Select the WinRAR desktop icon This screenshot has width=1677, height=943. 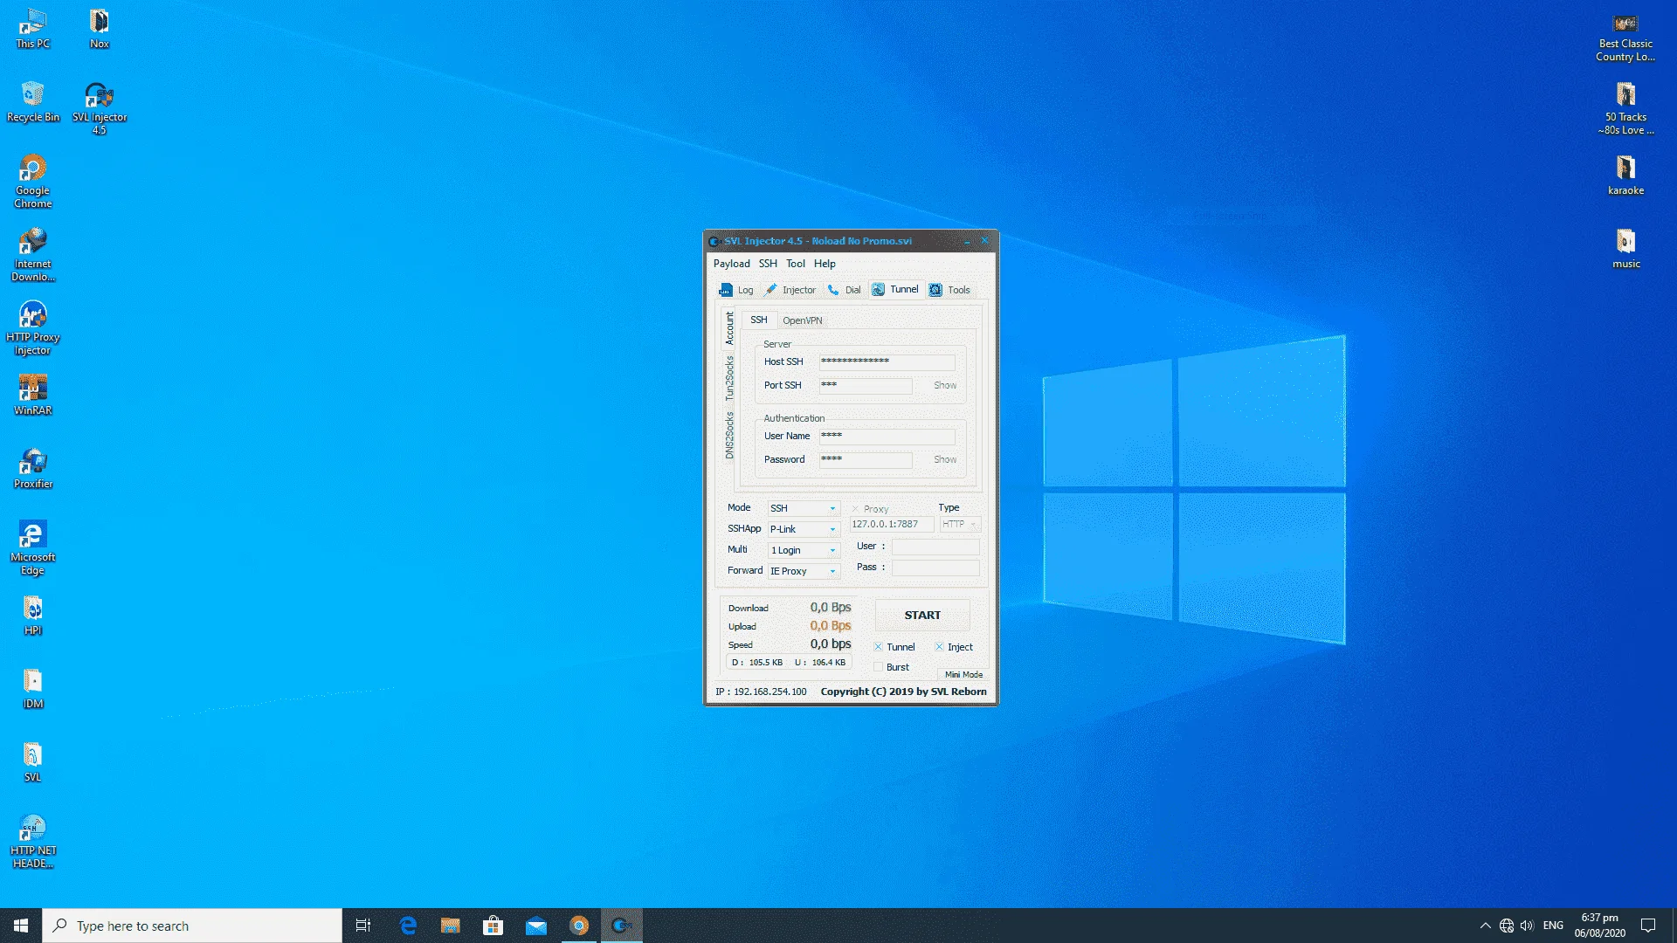pos(32,395)
